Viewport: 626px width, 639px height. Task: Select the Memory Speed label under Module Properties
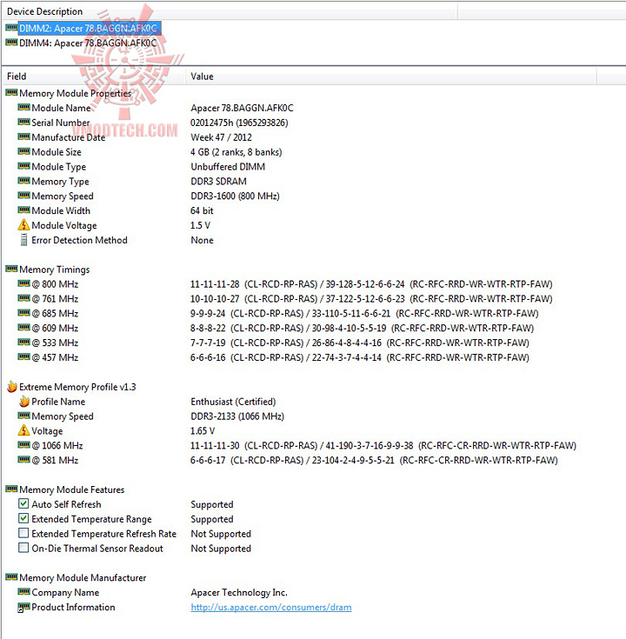(x=63, y=196)
